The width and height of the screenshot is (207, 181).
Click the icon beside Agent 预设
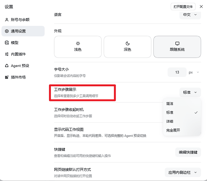tap(7, 66)
